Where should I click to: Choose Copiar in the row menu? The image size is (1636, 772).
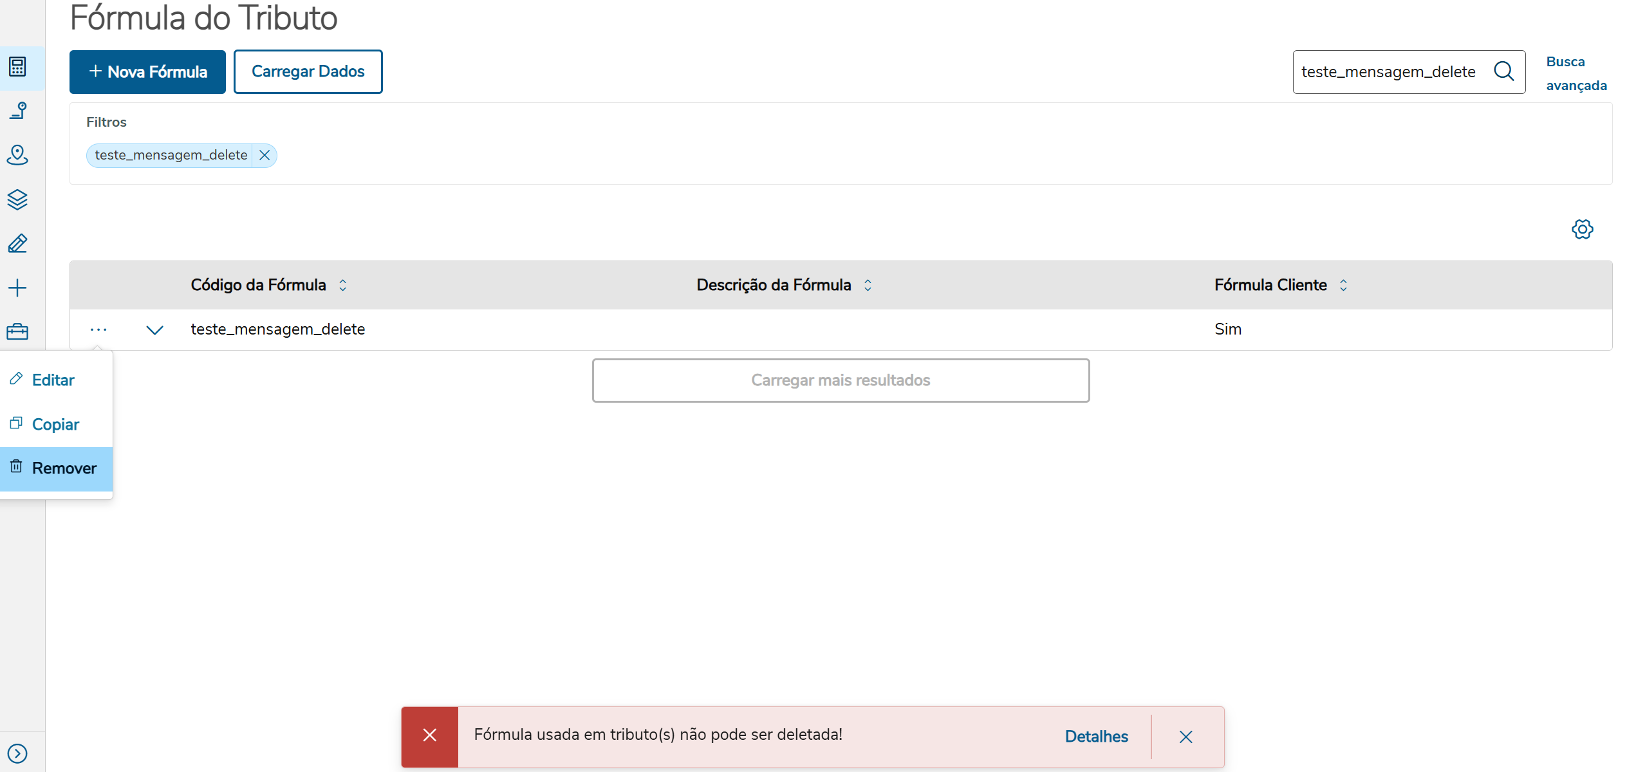click(55, 425)
